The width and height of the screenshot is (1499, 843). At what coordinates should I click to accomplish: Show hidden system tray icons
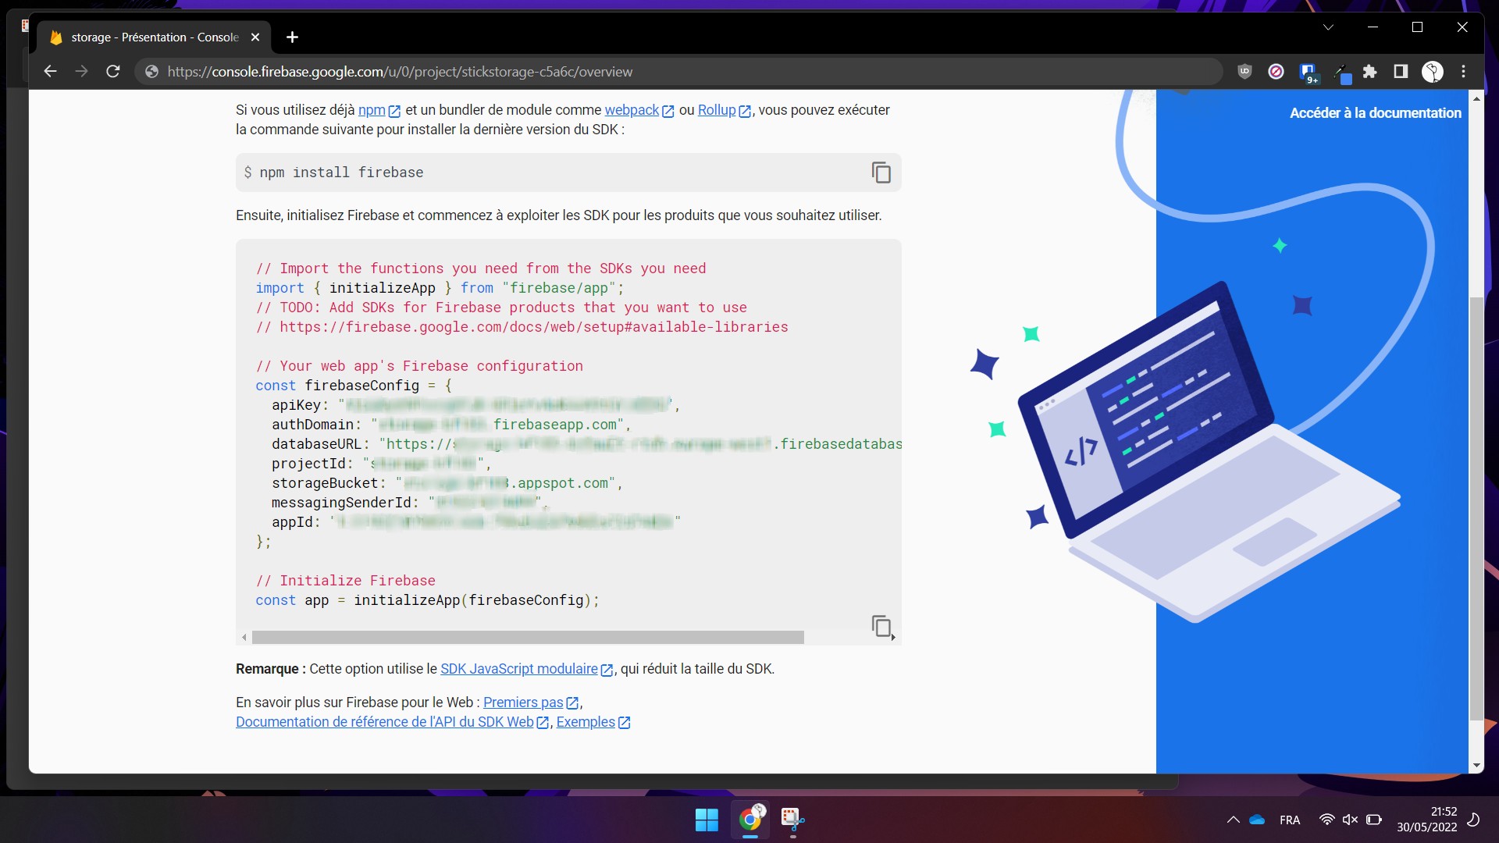point(1233,820)
